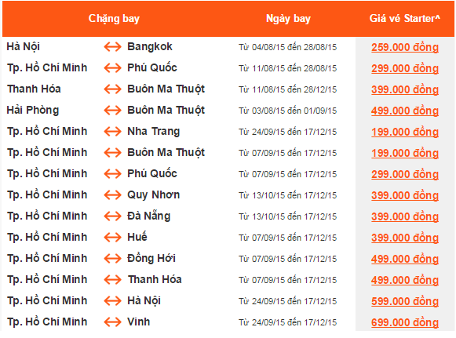The height and width of the screenshot is (338, 456).
Task: Click the arrow icon next to Quy Nhơn
Action: coord(112,195)
